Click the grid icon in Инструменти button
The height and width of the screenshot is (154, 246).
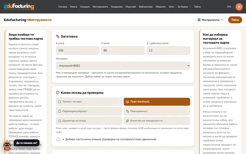pyautogui.click(x=199, y=20)
